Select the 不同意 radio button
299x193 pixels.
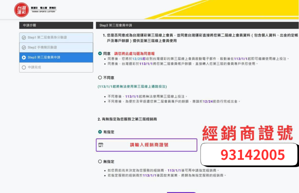(x=100, y=78)
